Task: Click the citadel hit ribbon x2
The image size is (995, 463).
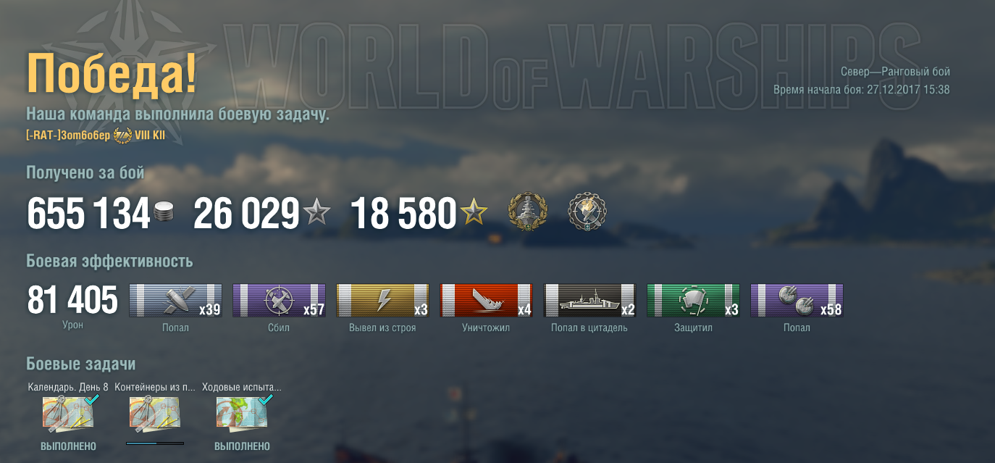Action: 590,300
